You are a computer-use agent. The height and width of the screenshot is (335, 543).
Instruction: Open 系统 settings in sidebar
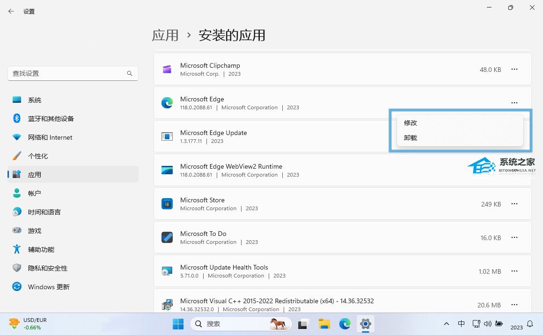pos(35,100)
